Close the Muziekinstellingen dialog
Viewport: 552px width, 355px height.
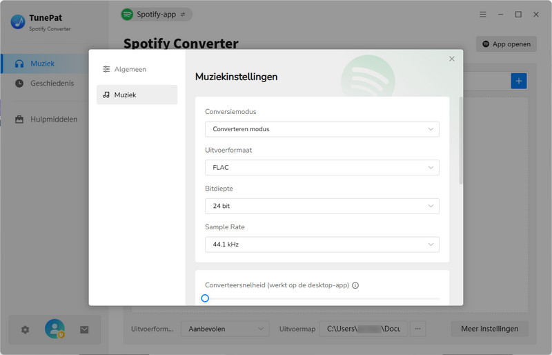click(452, 59)
